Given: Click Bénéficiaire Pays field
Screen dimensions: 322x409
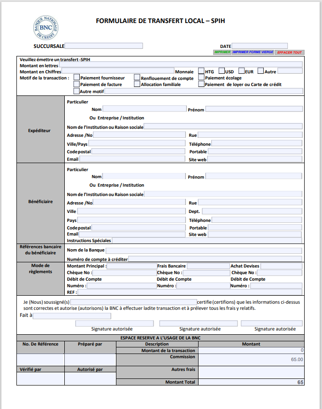Looking at the screenshot, I should (131, 220).
